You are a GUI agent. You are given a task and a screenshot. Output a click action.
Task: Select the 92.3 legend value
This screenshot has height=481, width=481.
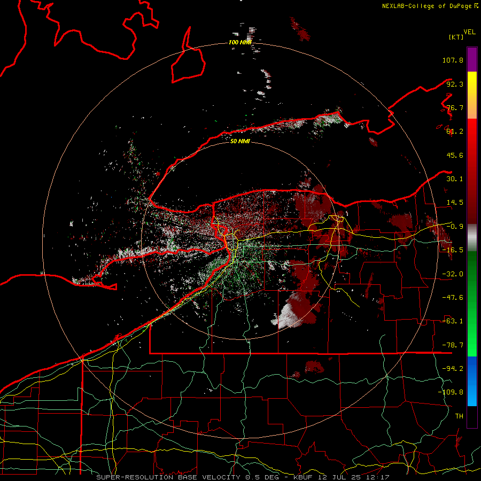455,84
